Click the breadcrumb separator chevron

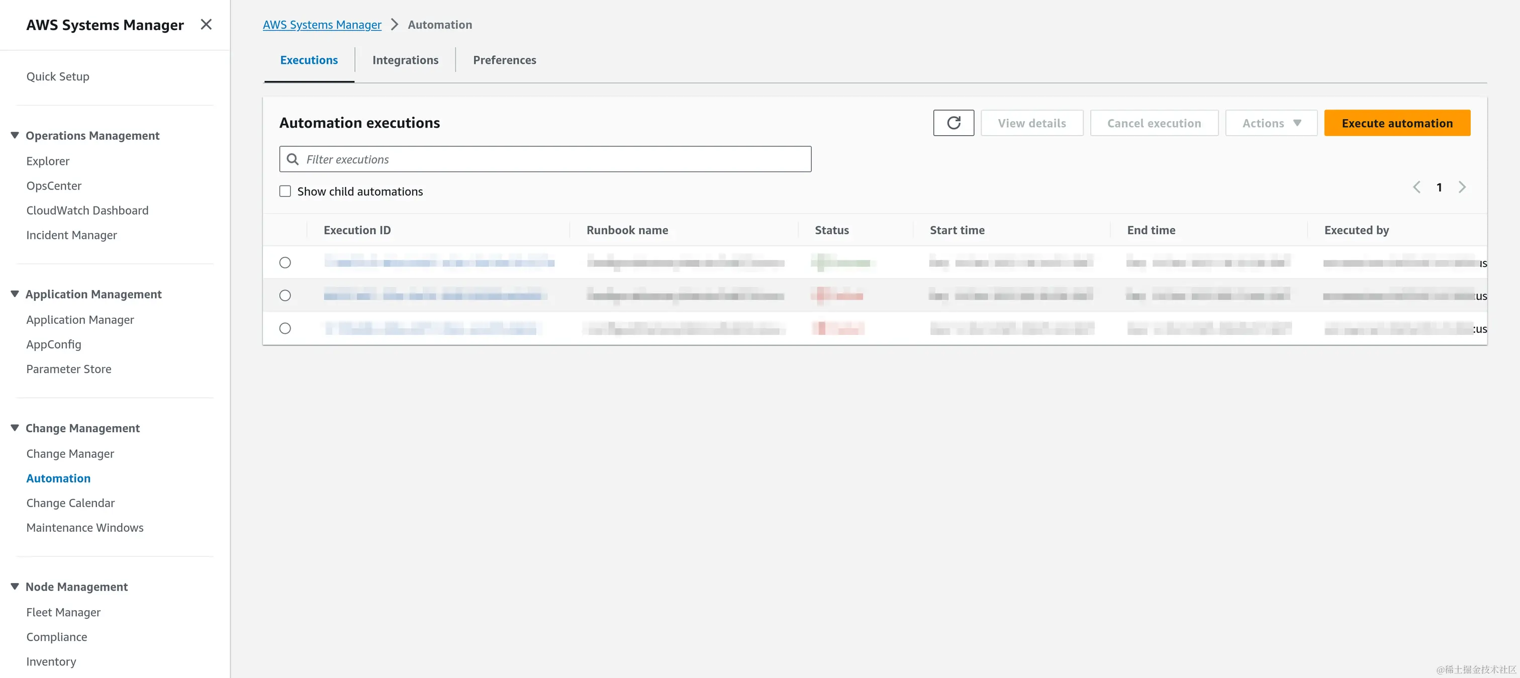coord(395,25)
